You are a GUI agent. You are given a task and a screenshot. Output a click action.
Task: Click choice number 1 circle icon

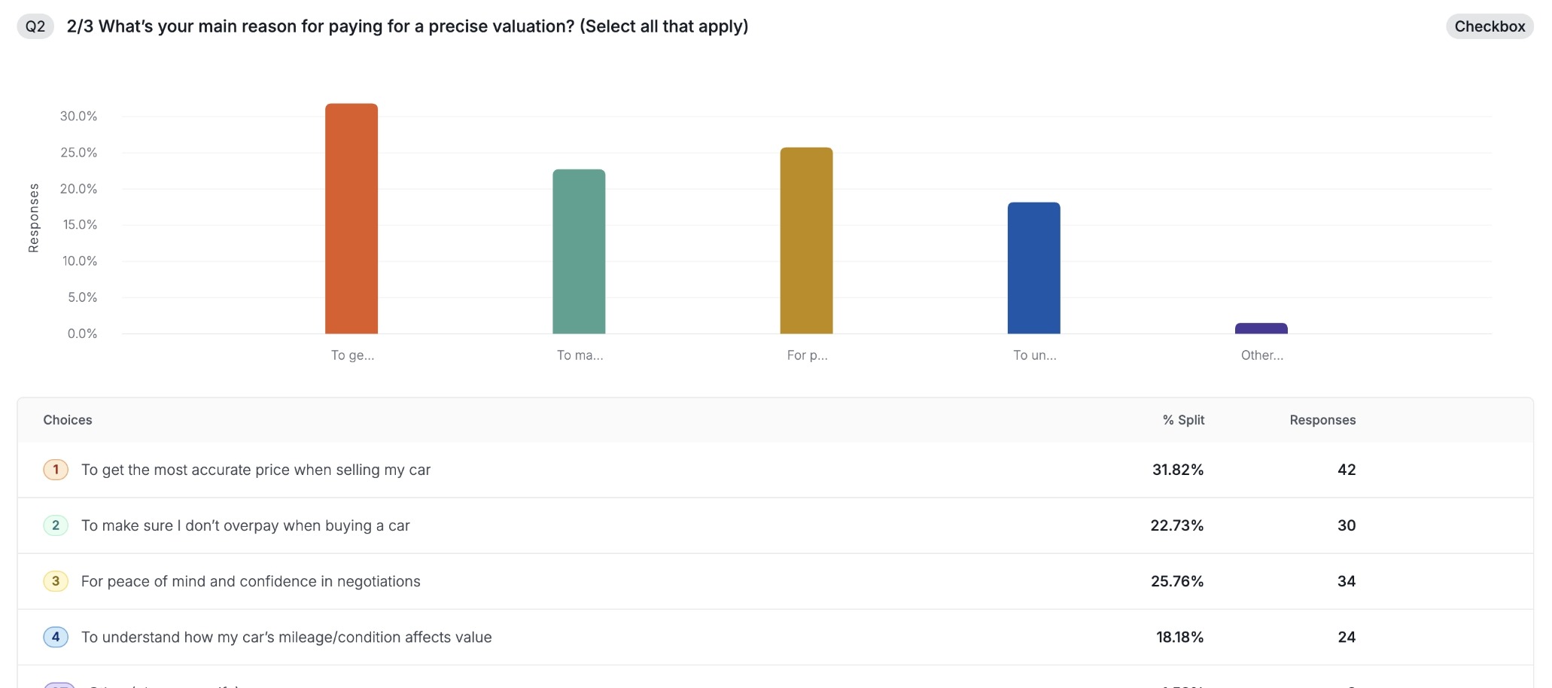tap(56, 470)
